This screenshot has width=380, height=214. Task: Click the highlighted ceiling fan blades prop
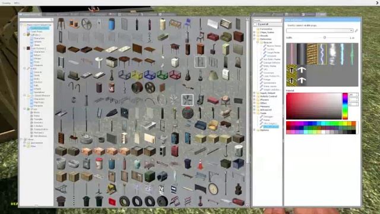coord(188,100)
